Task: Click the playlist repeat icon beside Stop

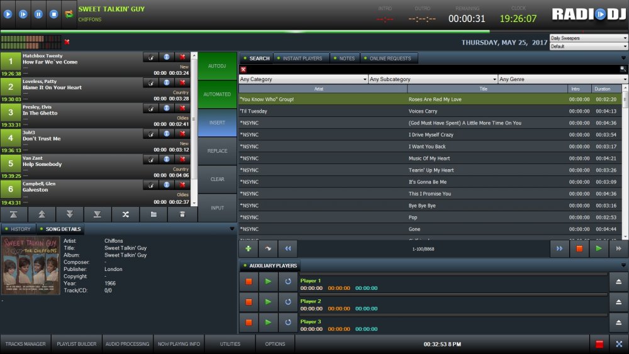Action: tap(69, 14)
